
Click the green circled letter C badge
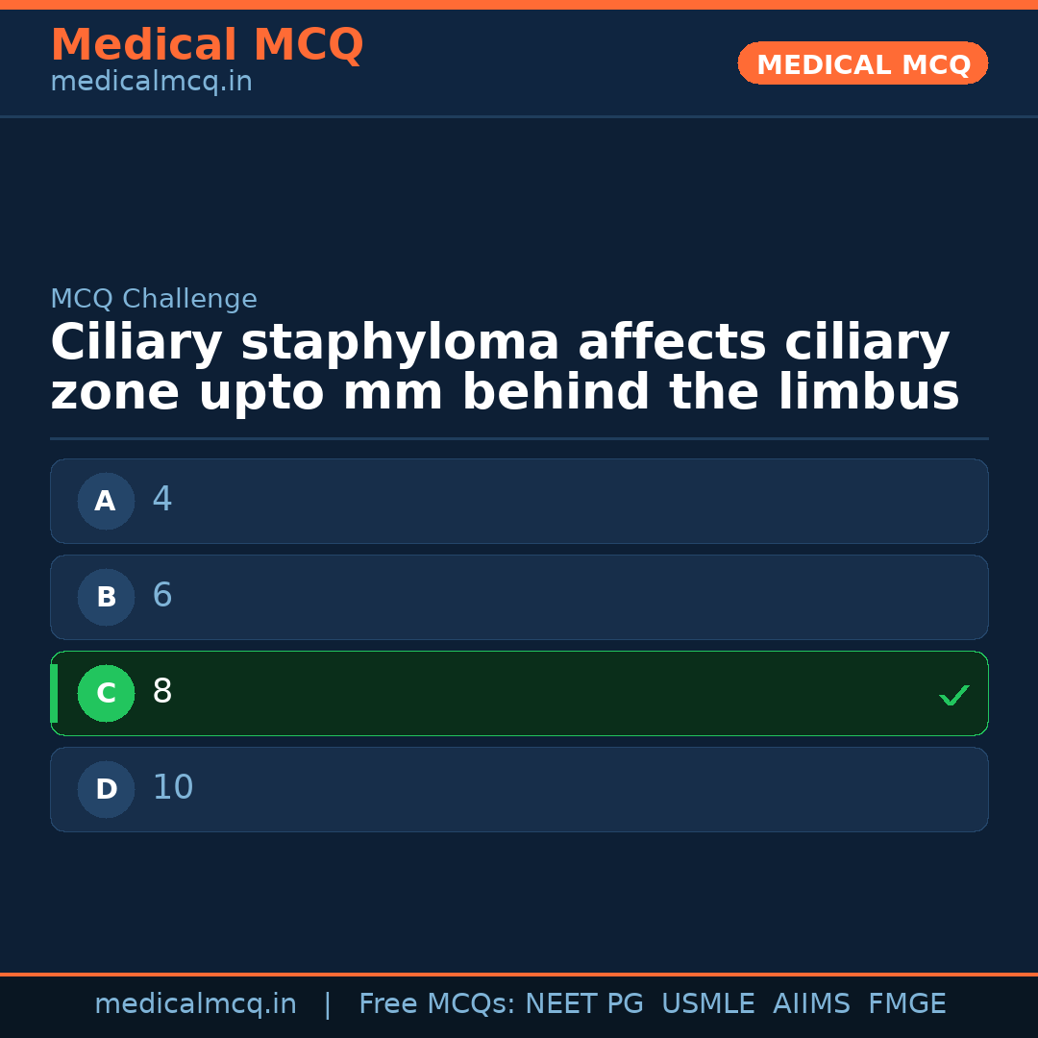106,693
